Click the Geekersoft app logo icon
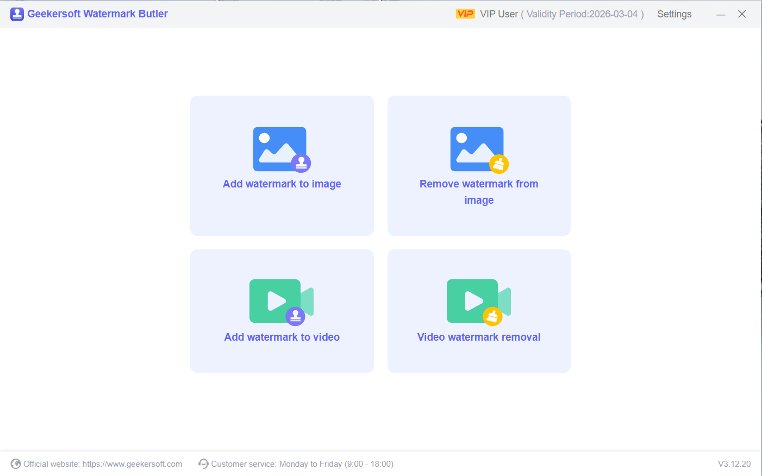This screenshot has height=476, width=762. (17, 14)
